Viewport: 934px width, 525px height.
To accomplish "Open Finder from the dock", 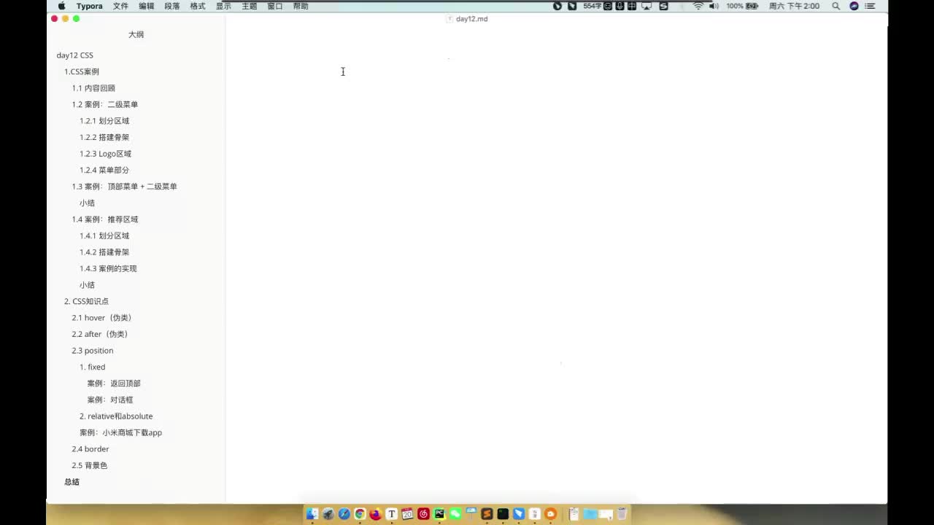I will point(312,514).
